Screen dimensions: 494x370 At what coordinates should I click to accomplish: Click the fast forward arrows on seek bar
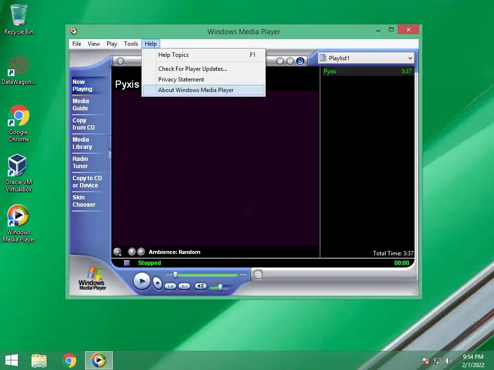(243, 275)
